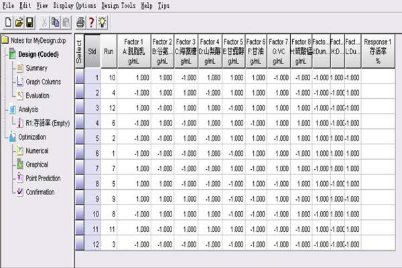Open the View menu
The width and height of the screenshot is (402, 268).
click(42, 5)
